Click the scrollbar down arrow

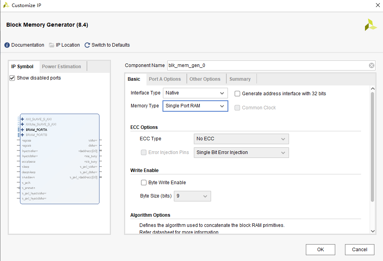[372, 231]
